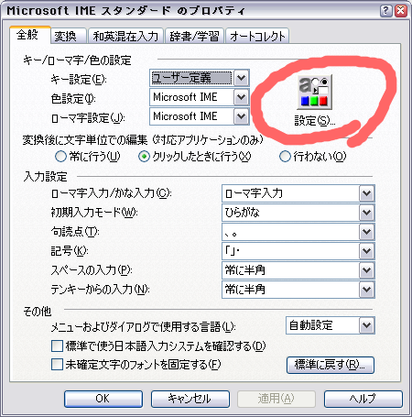Click the その他 group heading

tap(38, 312)
